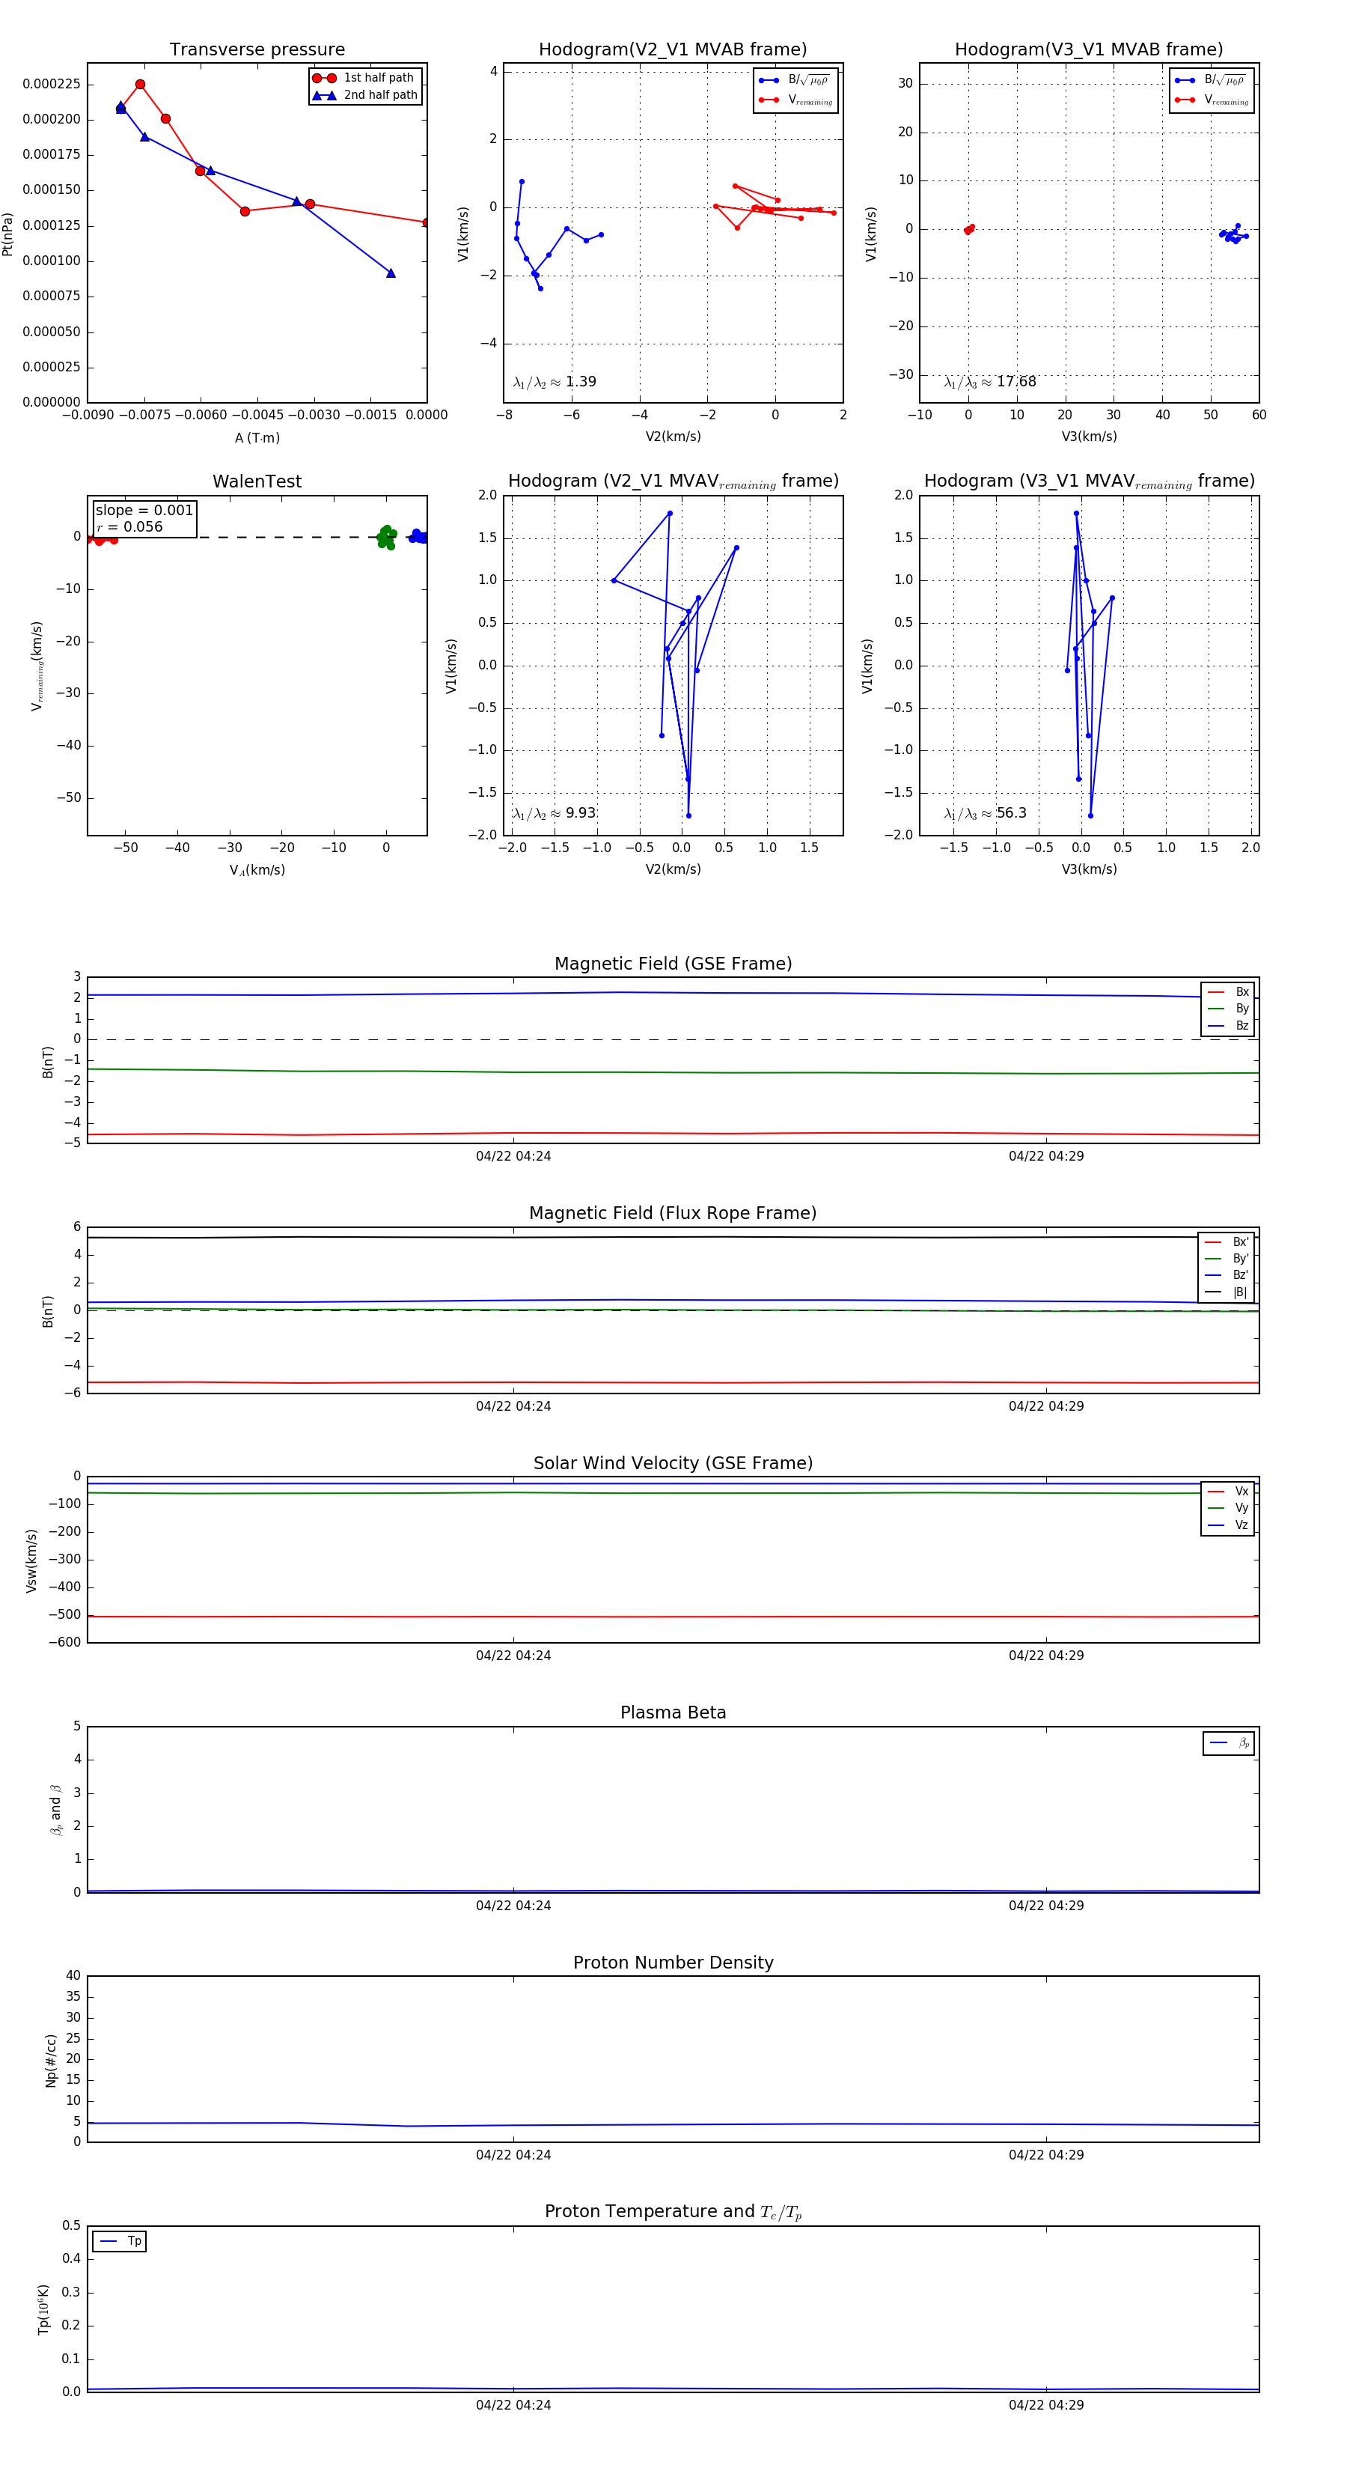Click the eigenvalue ratio annotation reading 17.68
The width and height of the screenshot is (1347, 2471).
989,382
